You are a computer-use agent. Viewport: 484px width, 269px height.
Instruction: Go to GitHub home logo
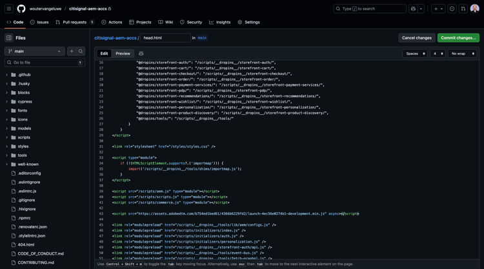tap(21, 8)
